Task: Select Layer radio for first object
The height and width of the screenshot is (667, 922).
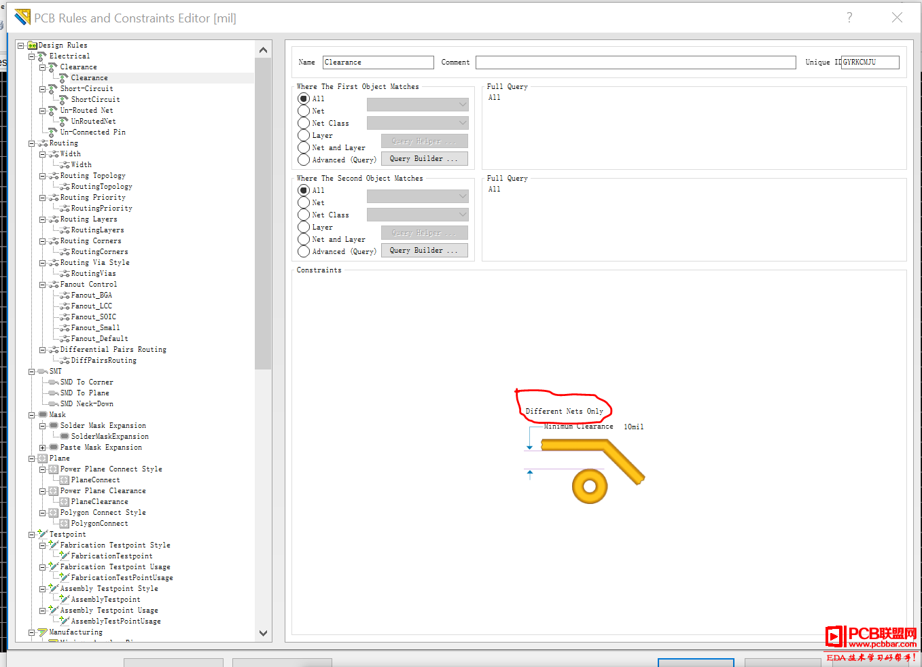Action: (304, 135)
